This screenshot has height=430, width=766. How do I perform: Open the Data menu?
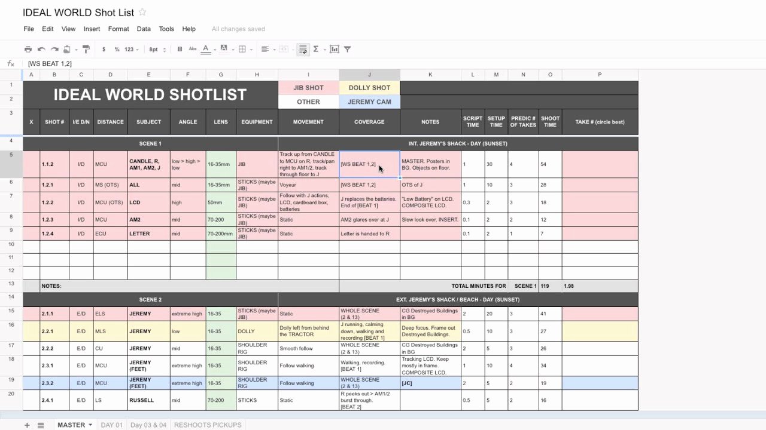click(x=144, y=29)
